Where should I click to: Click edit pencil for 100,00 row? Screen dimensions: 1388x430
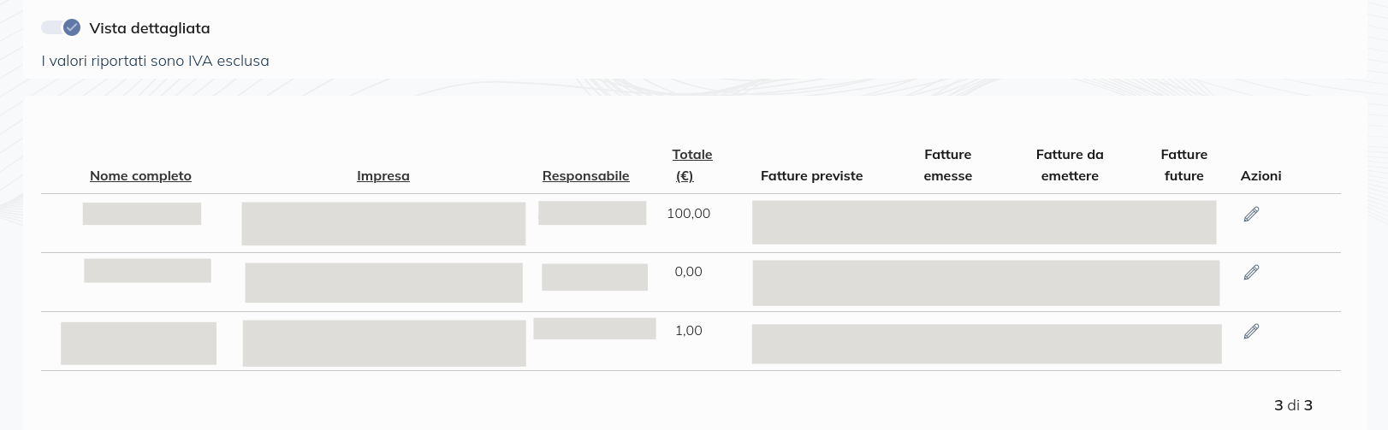point(1251,214)
